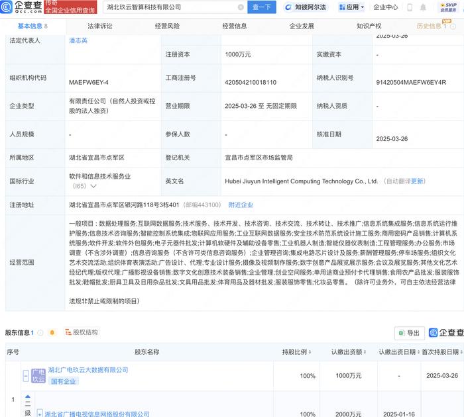Expand 湖北省广播电视信息网络 shareholder row
The width and height of the screenshot is (464, 417).
(x=40, y=413)
